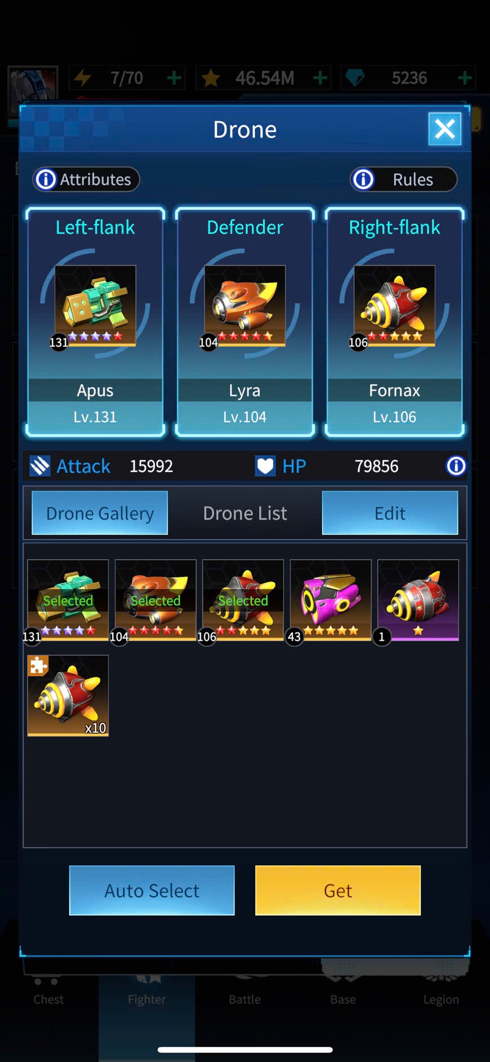Click the Edit button
This screenshot has width=490, height=1062.
(390, 513)
